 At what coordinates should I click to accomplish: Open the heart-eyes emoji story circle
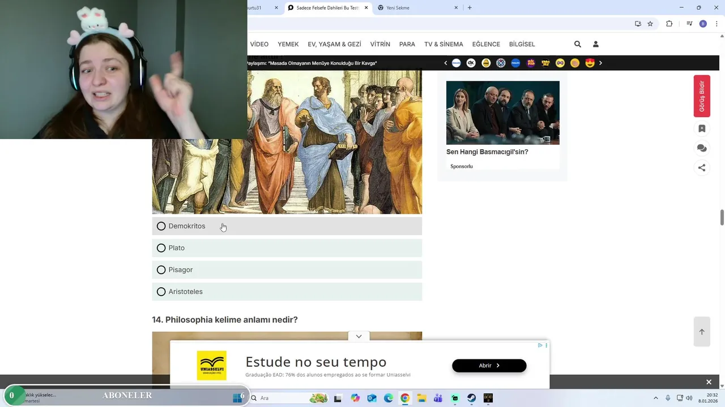click(590, 63)
